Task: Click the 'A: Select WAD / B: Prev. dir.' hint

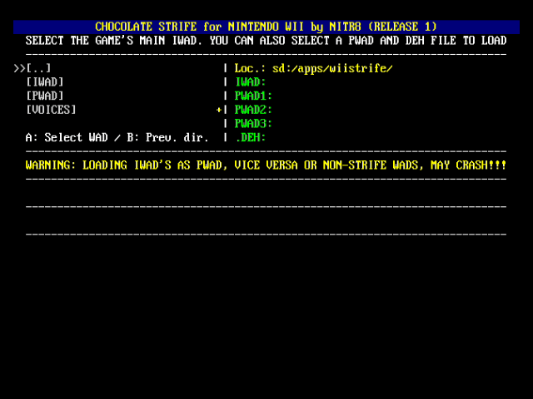Action: point(117,137)
